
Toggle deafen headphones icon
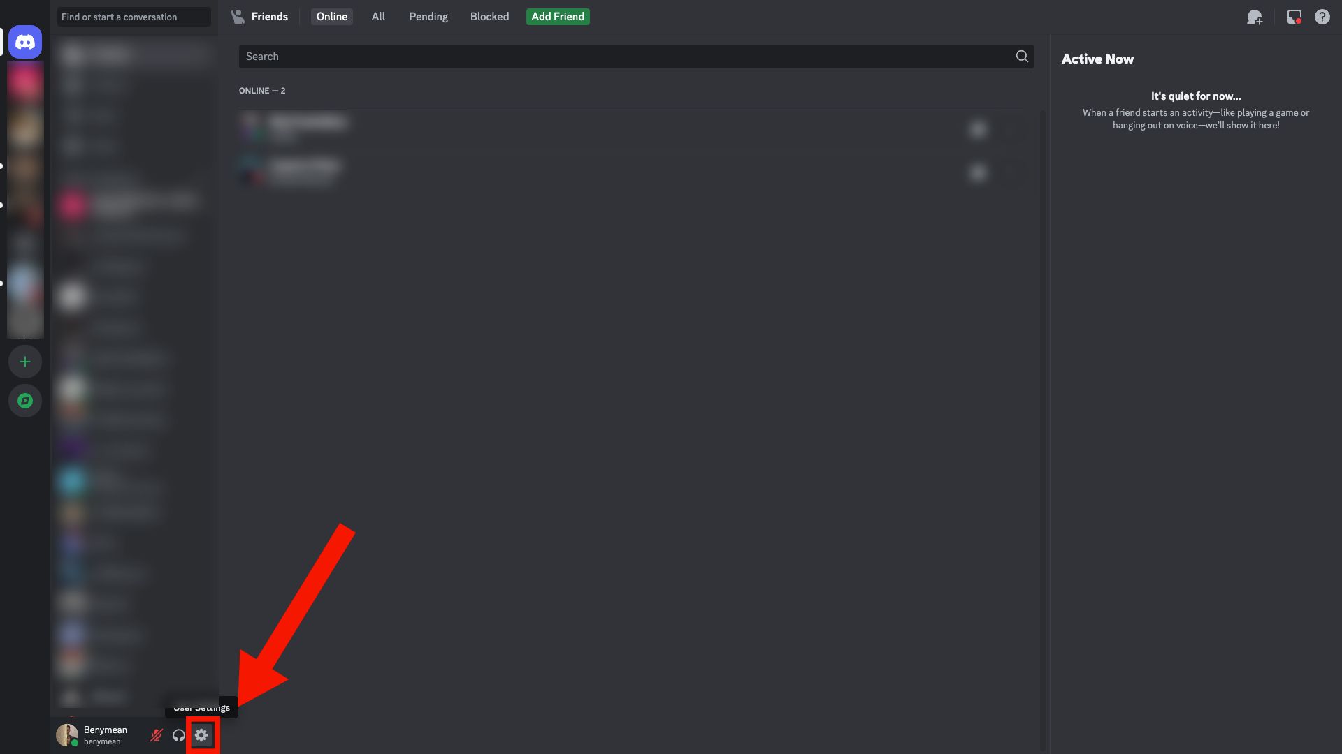point(179,735)
